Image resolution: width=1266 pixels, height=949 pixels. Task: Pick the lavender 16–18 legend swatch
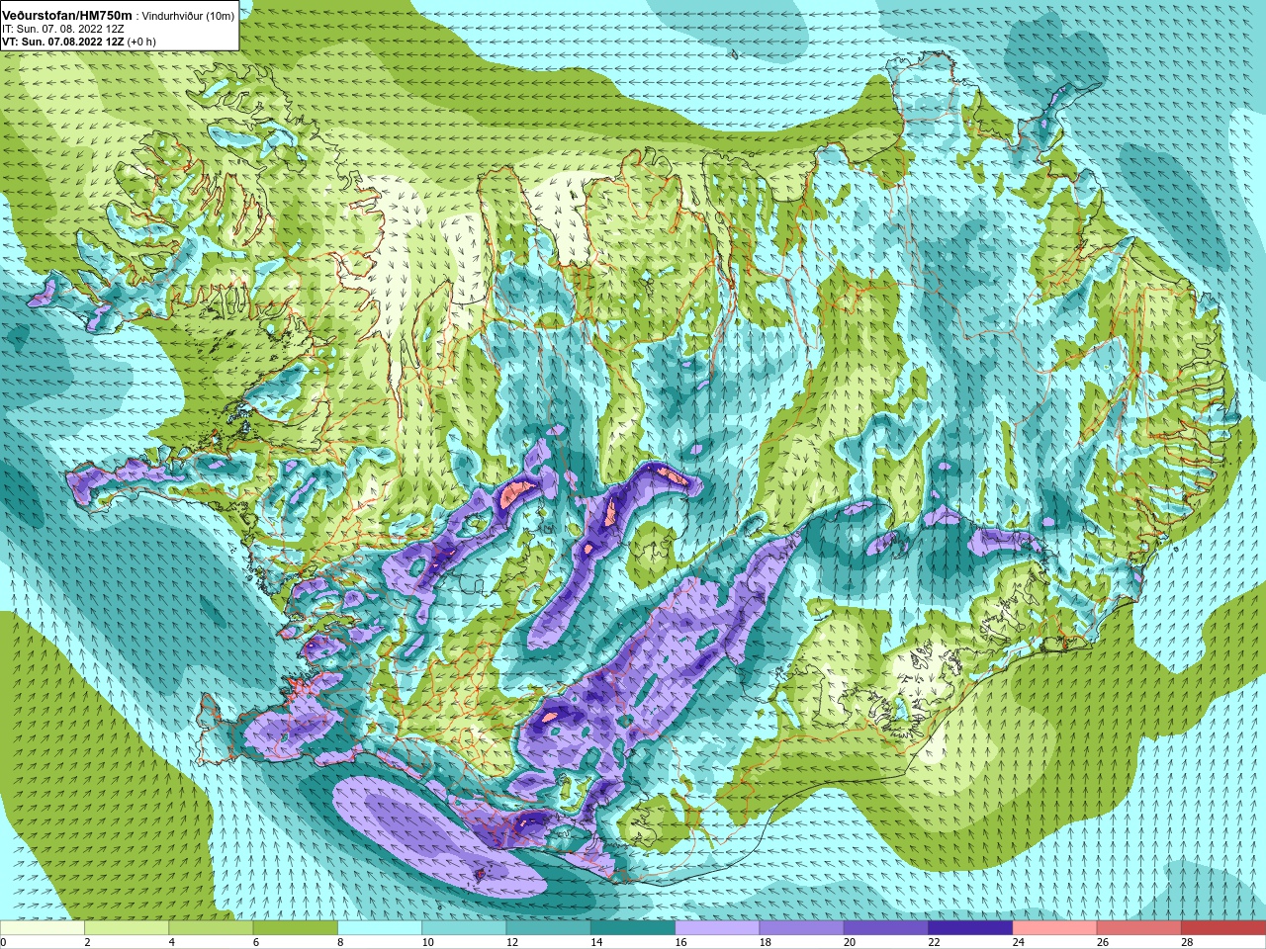pos(717,928)
